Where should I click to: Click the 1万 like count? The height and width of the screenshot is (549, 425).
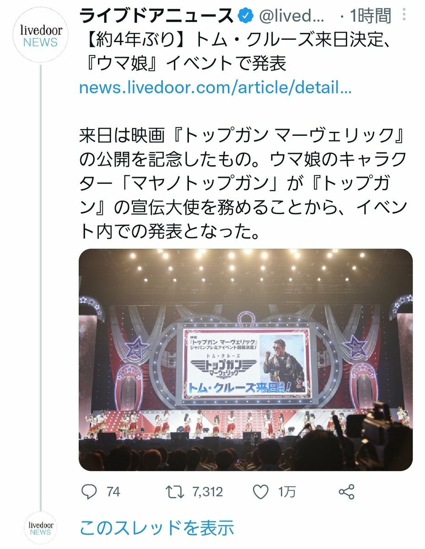[287, 492]
